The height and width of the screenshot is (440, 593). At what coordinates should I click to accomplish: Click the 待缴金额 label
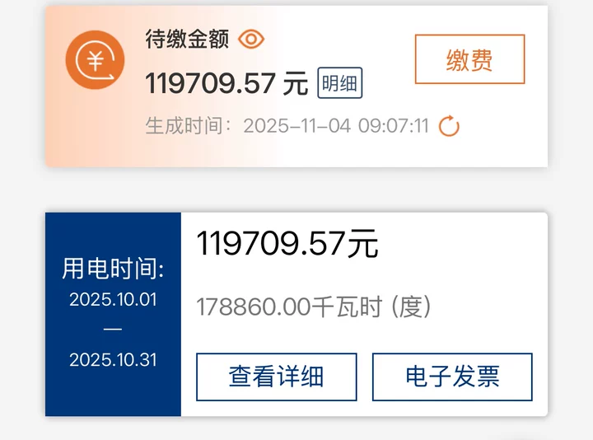point(187,39)
